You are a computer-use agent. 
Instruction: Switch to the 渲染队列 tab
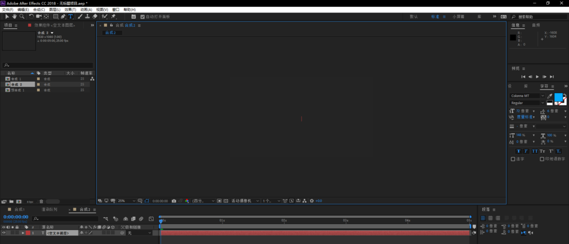click(x=50, y=209)
